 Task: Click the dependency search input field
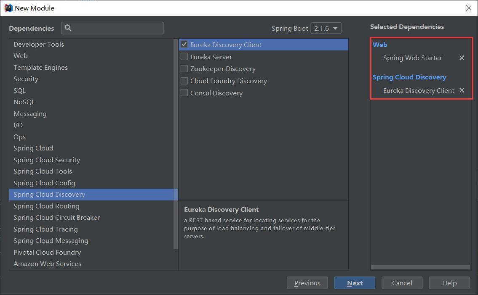coord(112,28)
